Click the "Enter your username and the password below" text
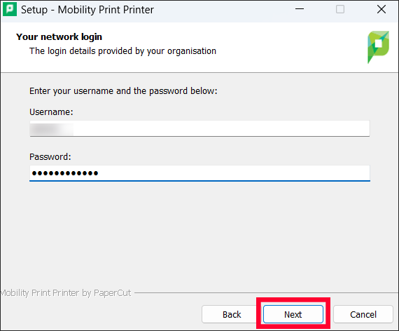 pos(123,91)
